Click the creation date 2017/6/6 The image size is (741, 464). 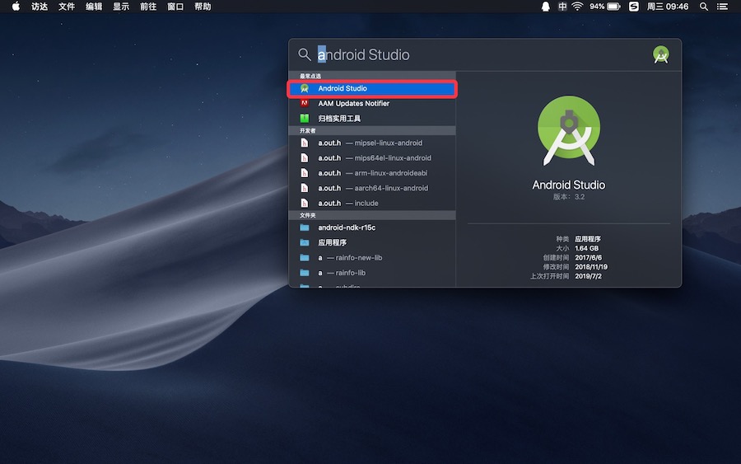pos(589,258)
